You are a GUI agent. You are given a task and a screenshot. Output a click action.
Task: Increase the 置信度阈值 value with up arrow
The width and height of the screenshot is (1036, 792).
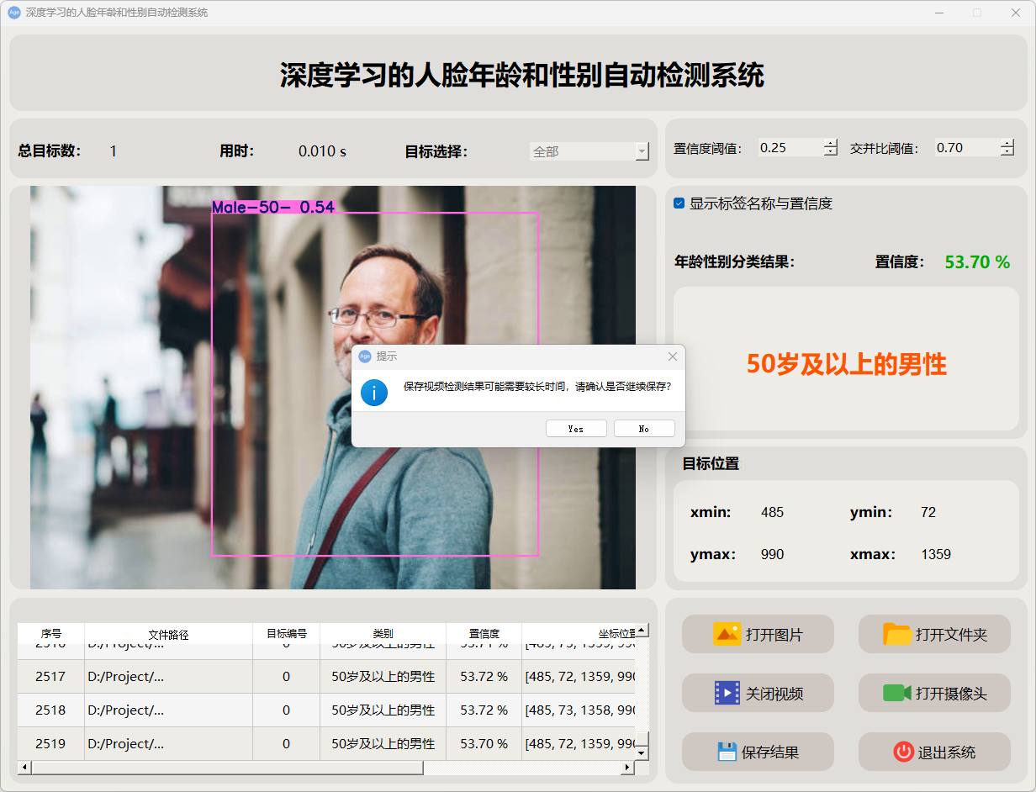(x=831, y=143)
